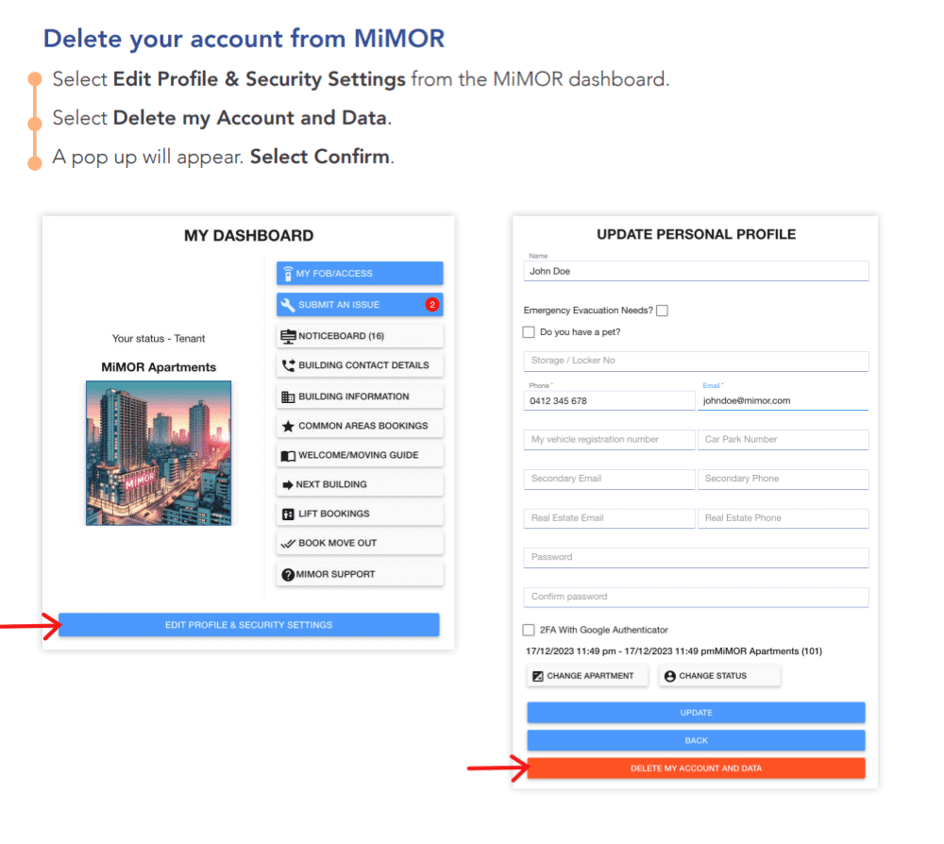Click the Noticeboard board icon
This screenshot has height=844, width=944.
pos(288,336)
